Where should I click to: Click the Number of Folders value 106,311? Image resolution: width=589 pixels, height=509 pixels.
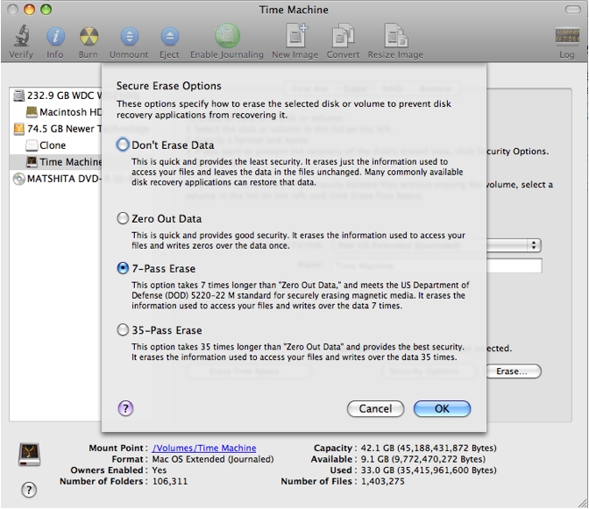[170, 481]
